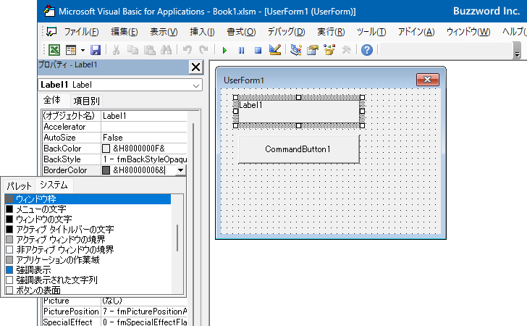Click the BorderColor dropdown arrow
Image resolution: width=527 pixels, height=326 pixels.
[x=180, y=170]
